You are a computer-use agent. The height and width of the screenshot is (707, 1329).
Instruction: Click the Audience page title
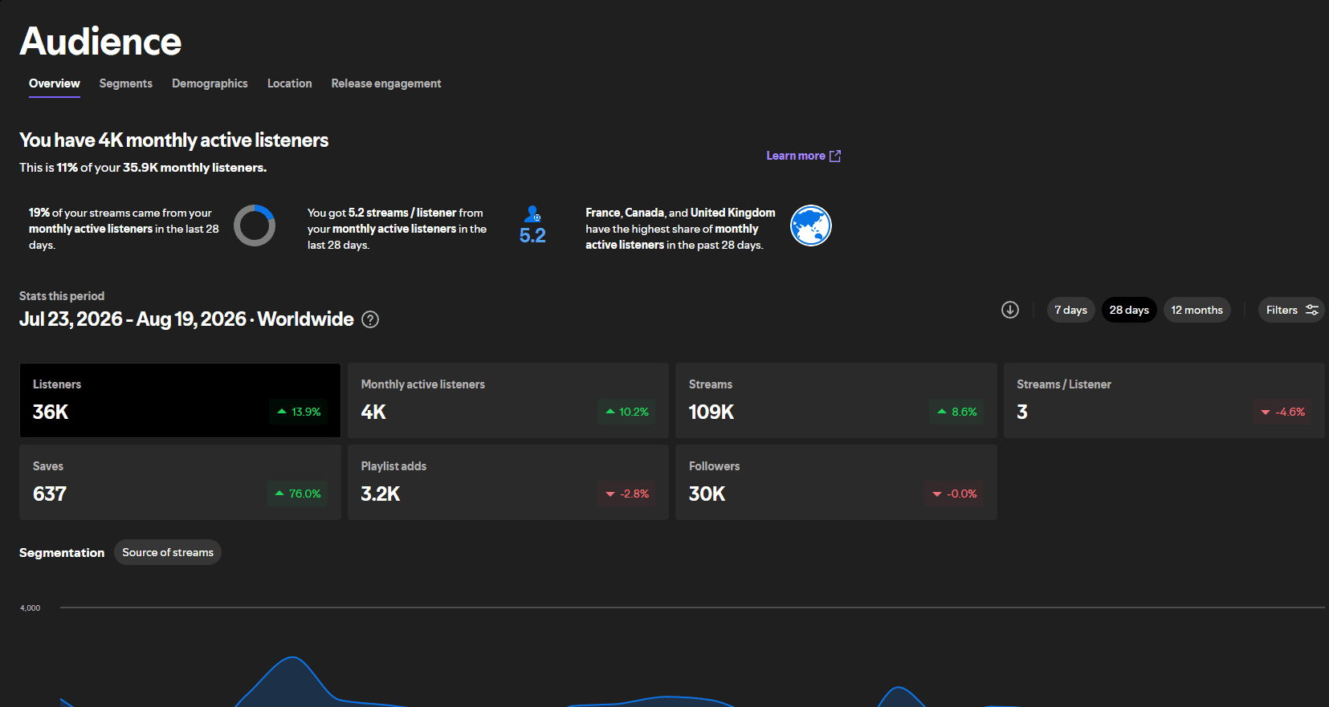pos(100,42)
